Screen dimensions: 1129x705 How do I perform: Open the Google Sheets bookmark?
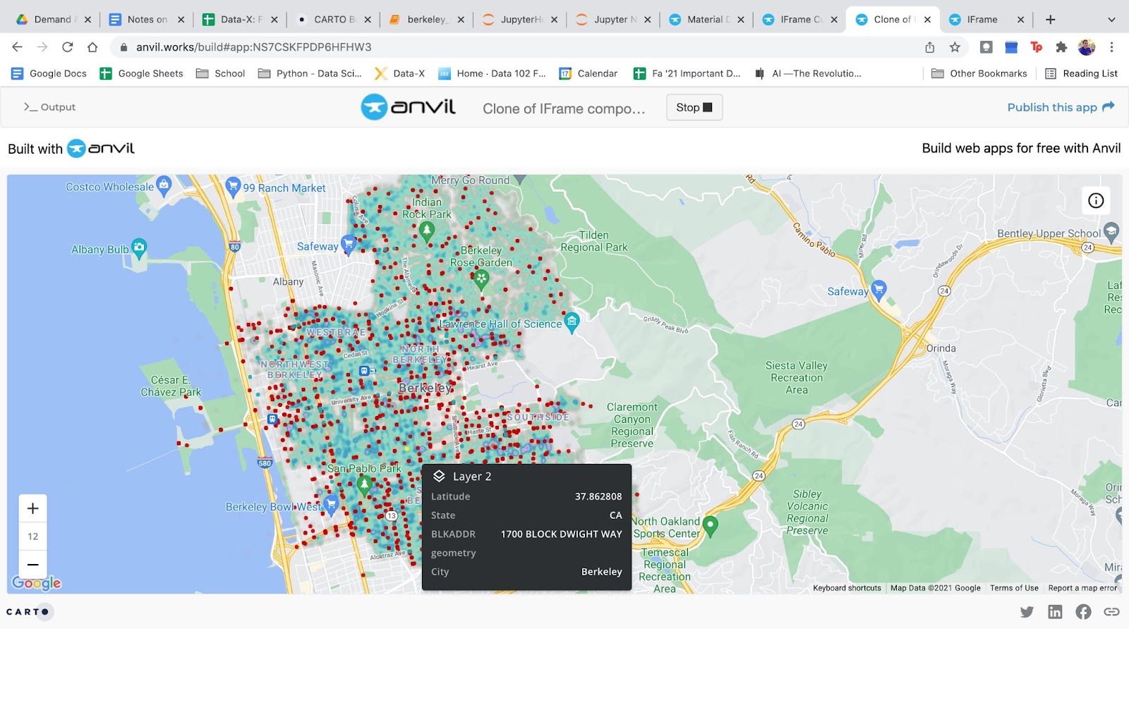[141, 73]
